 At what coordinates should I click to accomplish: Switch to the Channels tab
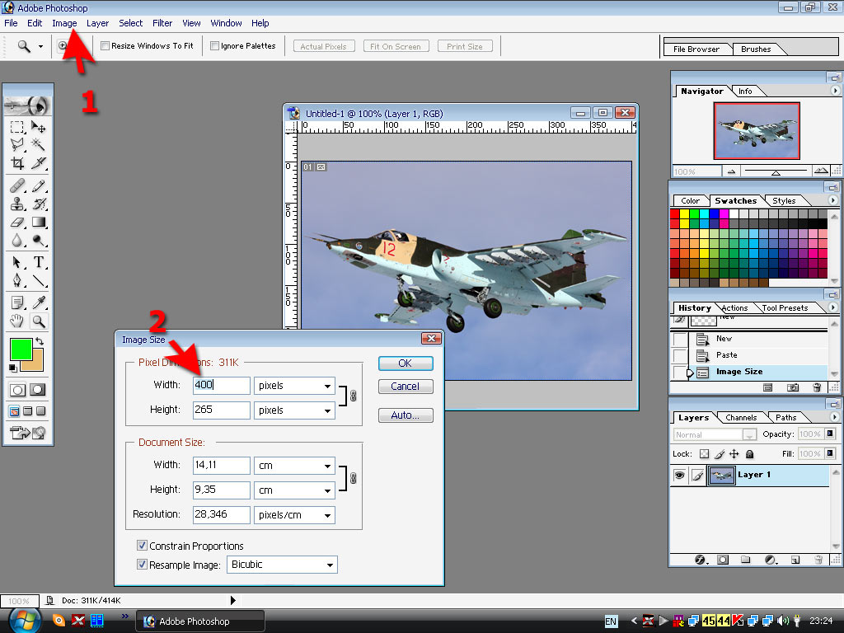pyautogui.click(x=741, y=418)
